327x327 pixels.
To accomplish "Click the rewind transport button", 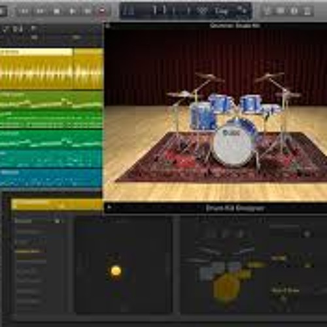I will point(24,10).
